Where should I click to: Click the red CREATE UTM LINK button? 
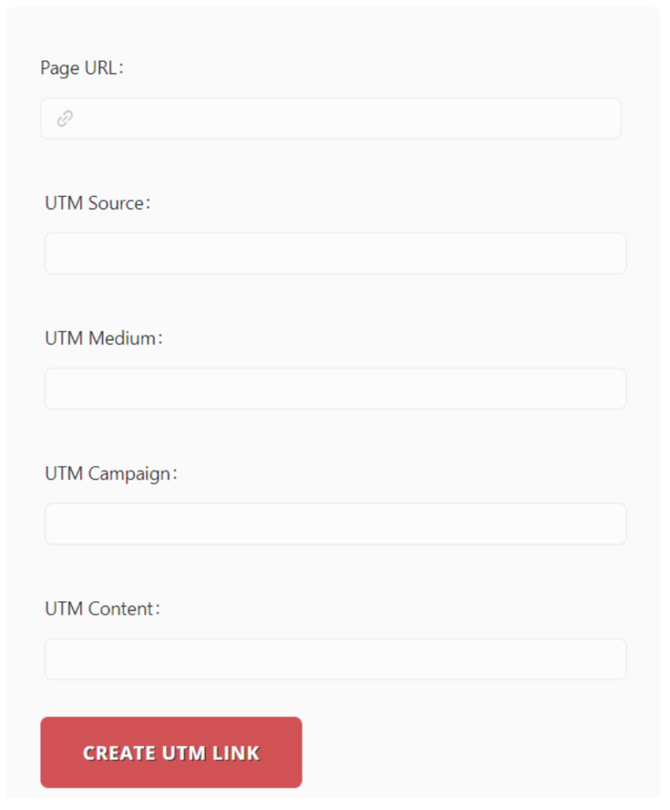[x=171, y=752]
